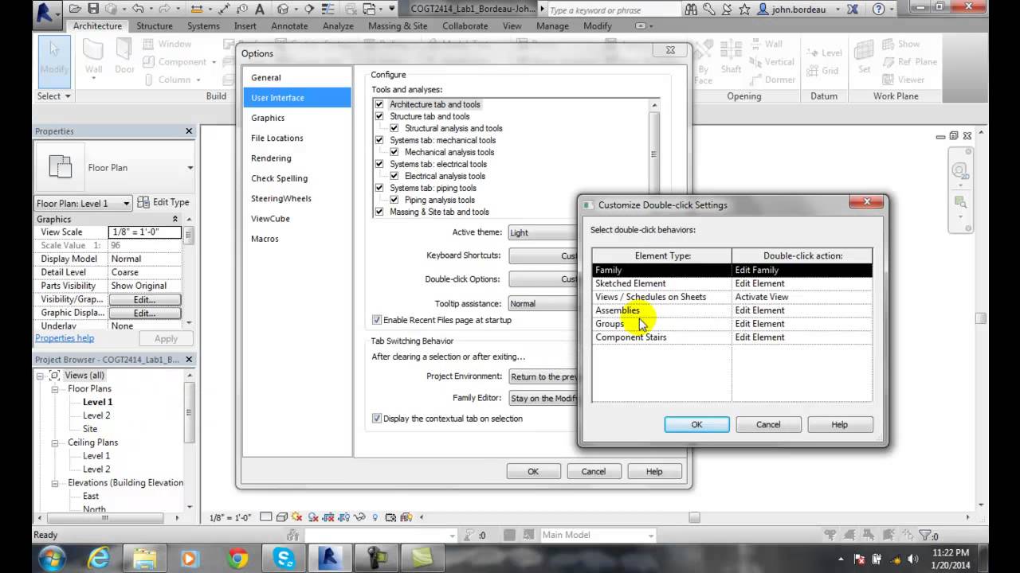
Task: Click the binoculars search icon
Action: 691,10
